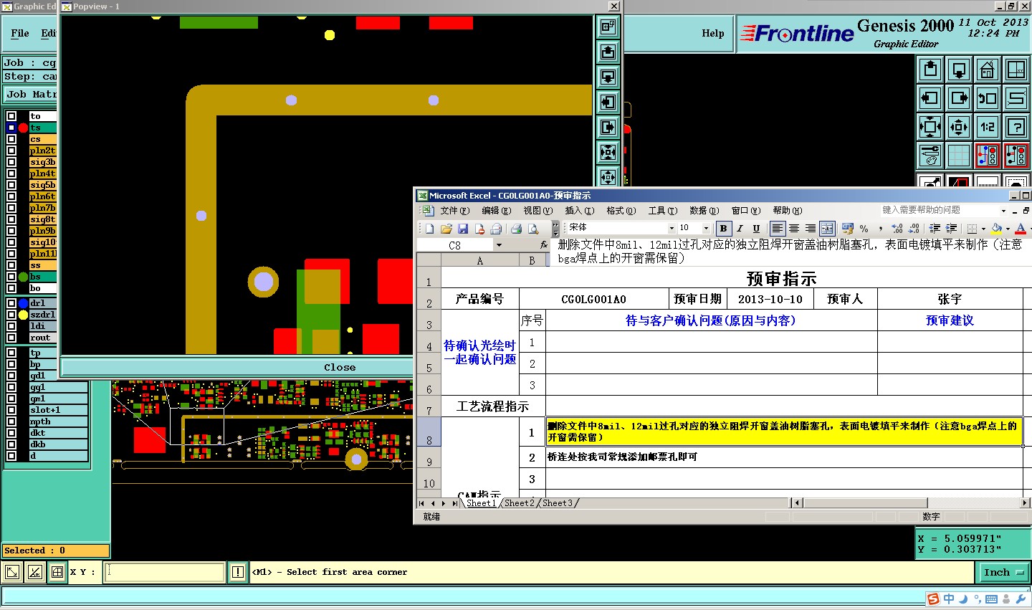Click the 'pln7b' layer name
This screenshot has height=610, width=1032.
pyautogui.click(x=42, y=208)
